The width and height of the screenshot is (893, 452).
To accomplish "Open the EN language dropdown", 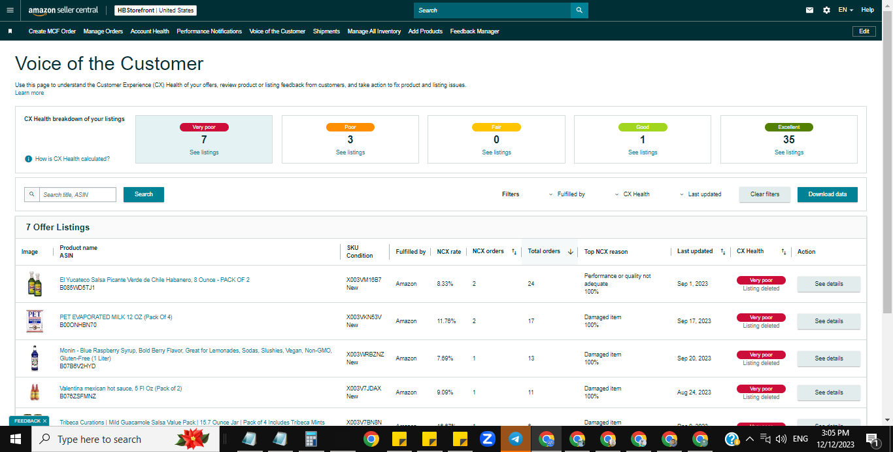I will click(x=845, y=10).
